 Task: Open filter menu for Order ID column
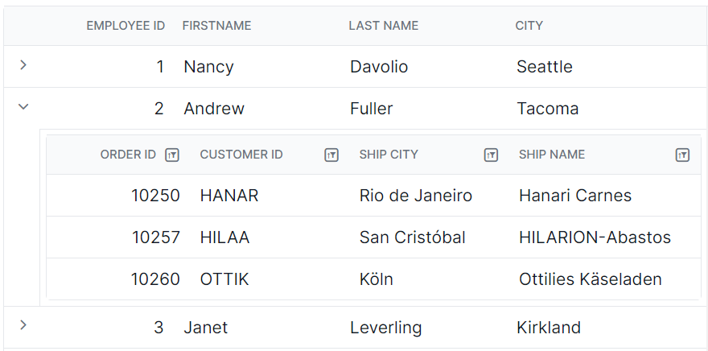pos(172,155)
